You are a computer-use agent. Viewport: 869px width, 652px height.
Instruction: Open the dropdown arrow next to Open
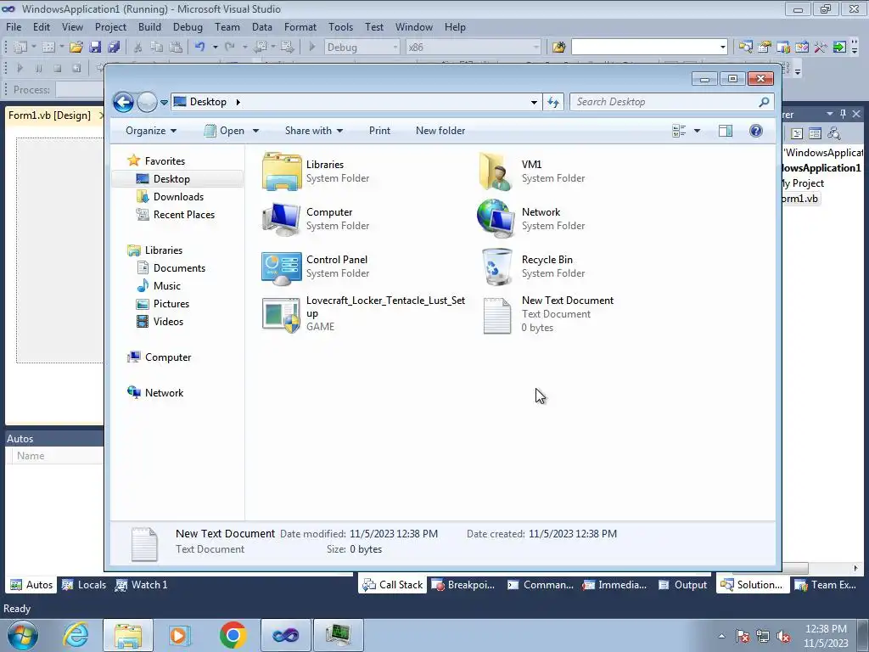pos(255,131)
